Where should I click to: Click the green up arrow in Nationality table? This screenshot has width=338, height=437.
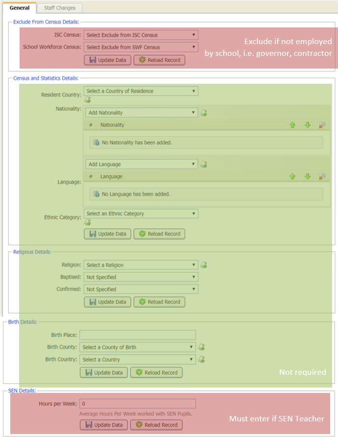point(292,125)
